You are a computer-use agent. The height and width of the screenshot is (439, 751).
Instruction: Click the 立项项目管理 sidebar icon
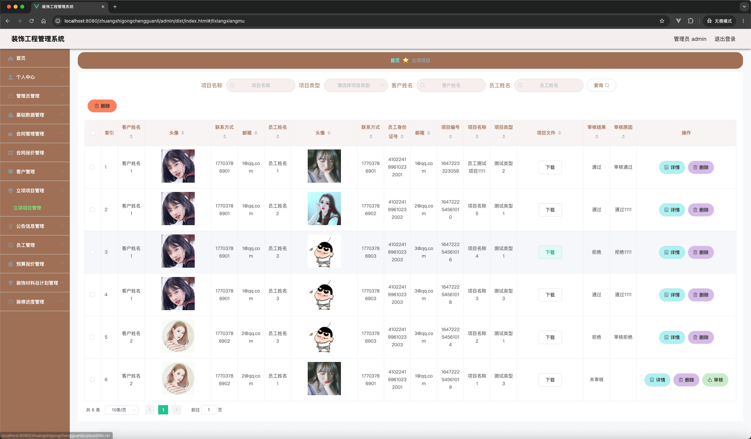[11, 191]
